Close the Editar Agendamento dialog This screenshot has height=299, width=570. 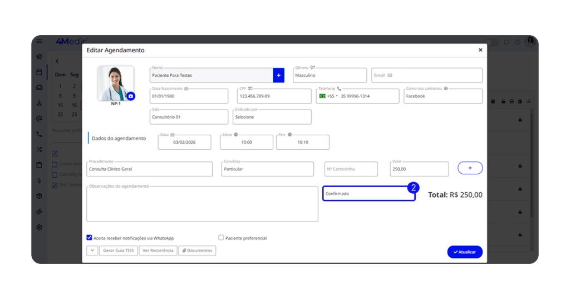click(480, 50)
